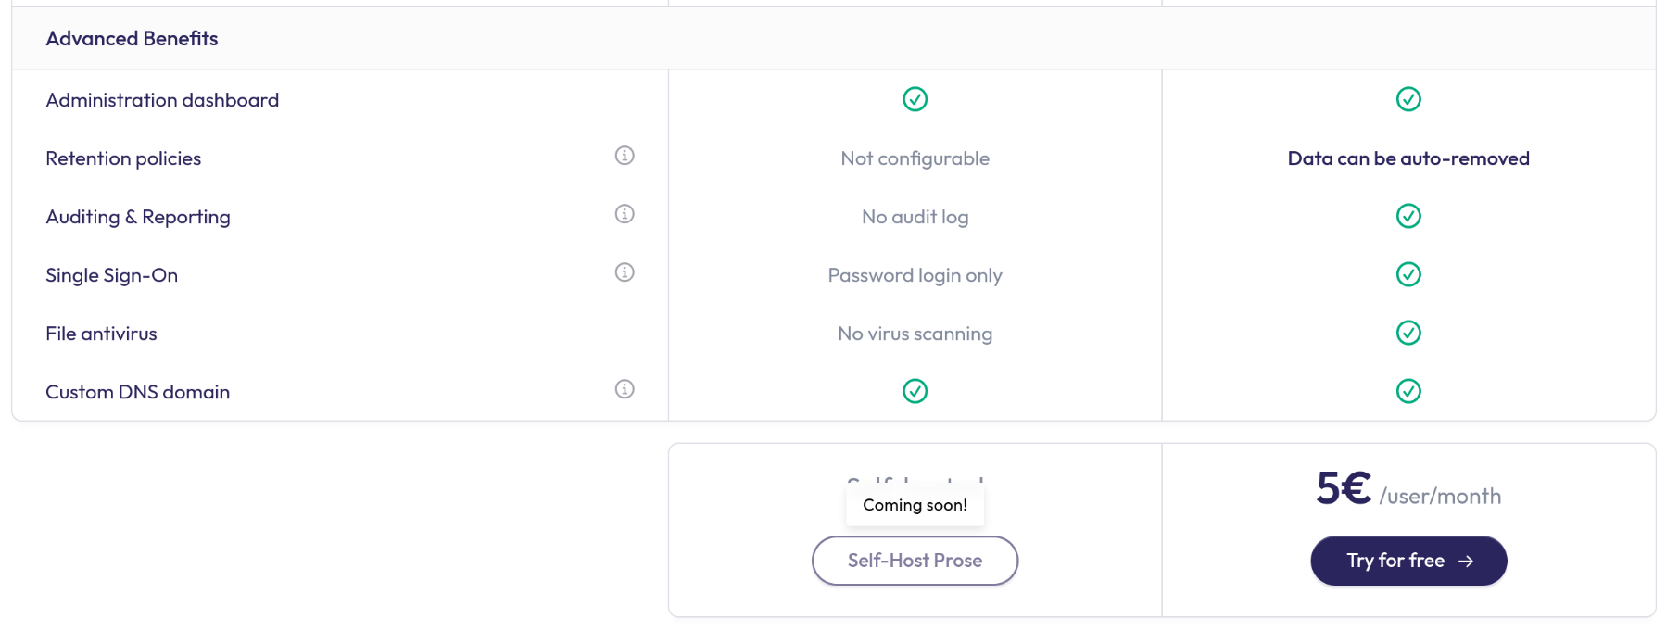The width and height of the screenshot is (1679, 631).
Task: Start trial with Try for free button
Action: point(1408,561)
